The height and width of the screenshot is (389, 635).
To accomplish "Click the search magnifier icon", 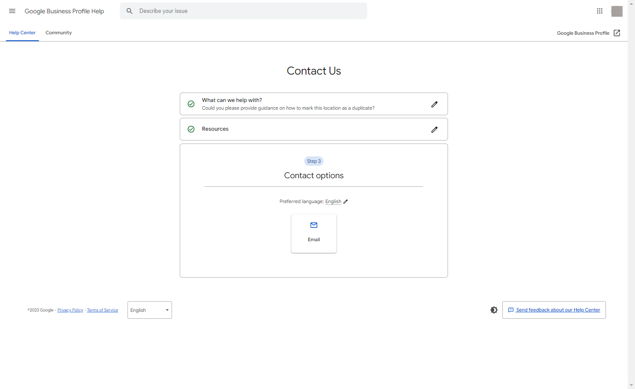I will click(129, 11).
